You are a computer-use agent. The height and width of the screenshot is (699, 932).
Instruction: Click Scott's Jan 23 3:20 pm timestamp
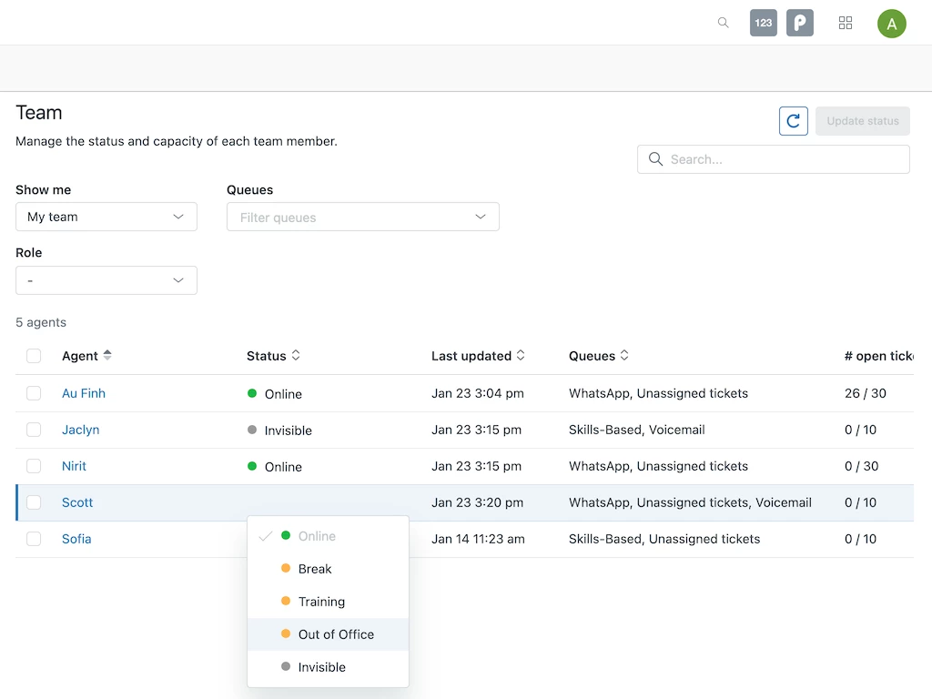477,502
